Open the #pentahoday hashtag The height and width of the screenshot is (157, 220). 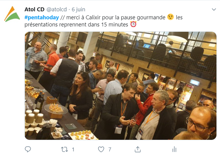click(42, 18)
